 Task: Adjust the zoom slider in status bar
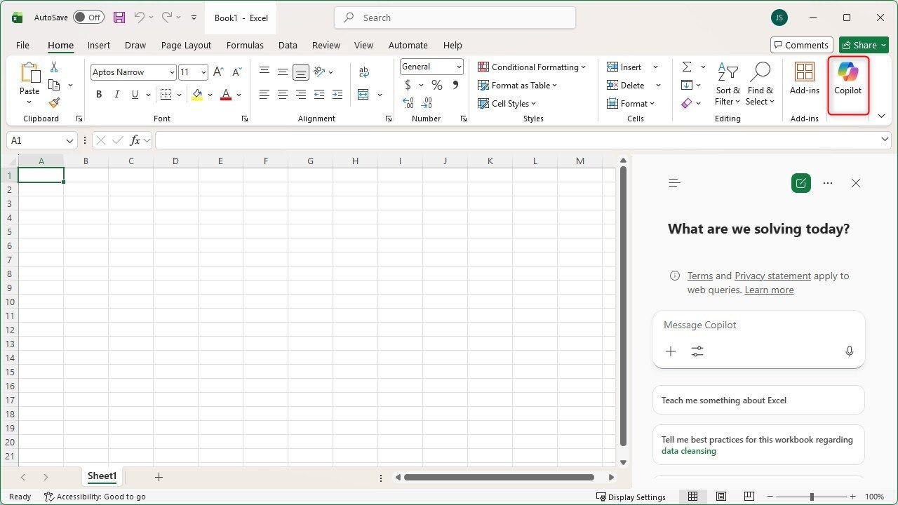812,497
